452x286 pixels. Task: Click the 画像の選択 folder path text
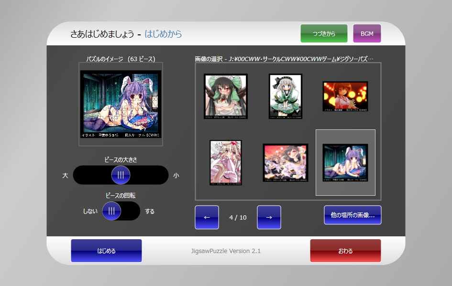click(x=284, y=59)
